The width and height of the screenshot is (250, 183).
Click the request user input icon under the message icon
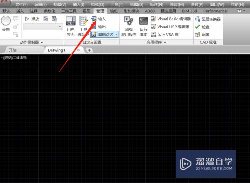click(x=16, y=27)
